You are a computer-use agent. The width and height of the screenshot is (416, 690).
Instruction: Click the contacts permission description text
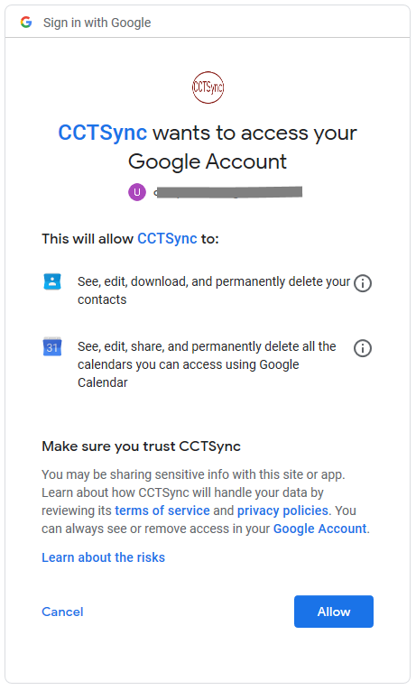coord(214,290)
